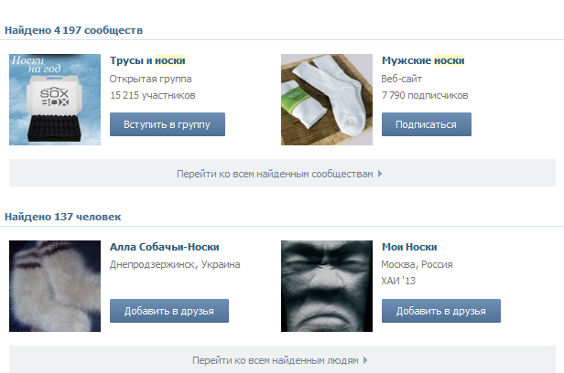Click the 'Открытая группа' label
564x373 pixels.
click(x=150, y=79)
